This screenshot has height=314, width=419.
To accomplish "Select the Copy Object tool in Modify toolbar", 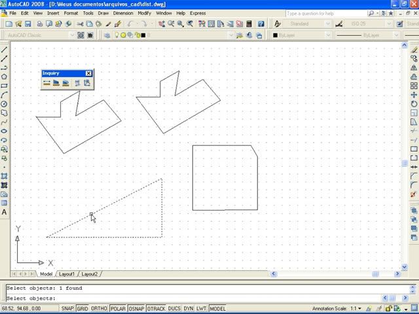I will pyautogui.click(x=414, y=59).
